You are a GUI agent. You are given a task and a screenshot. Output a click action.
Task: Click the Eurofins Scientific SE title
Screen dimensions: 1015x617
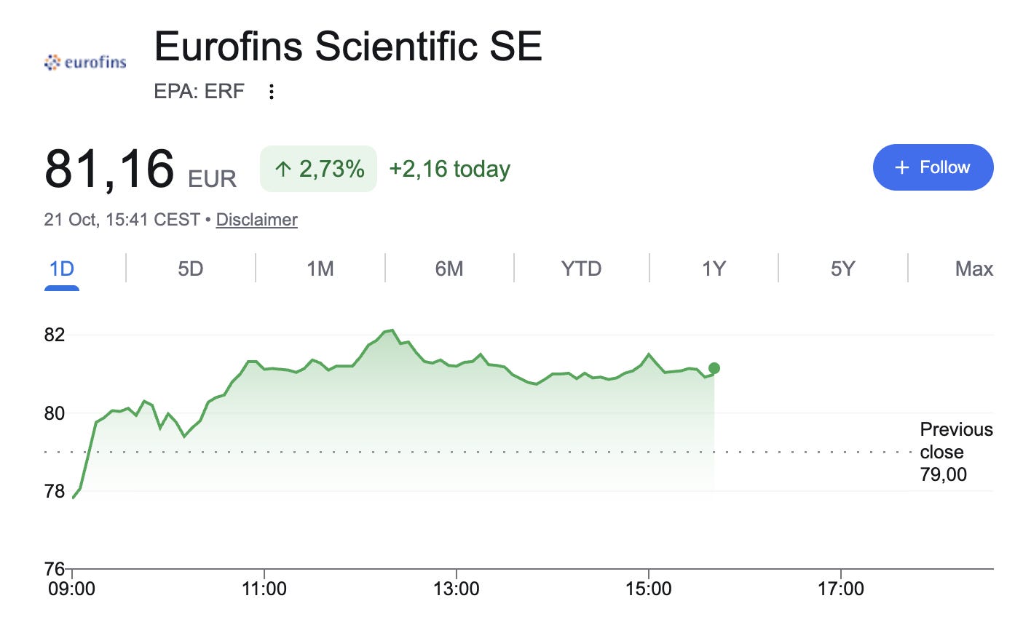(x=349, y=47)
